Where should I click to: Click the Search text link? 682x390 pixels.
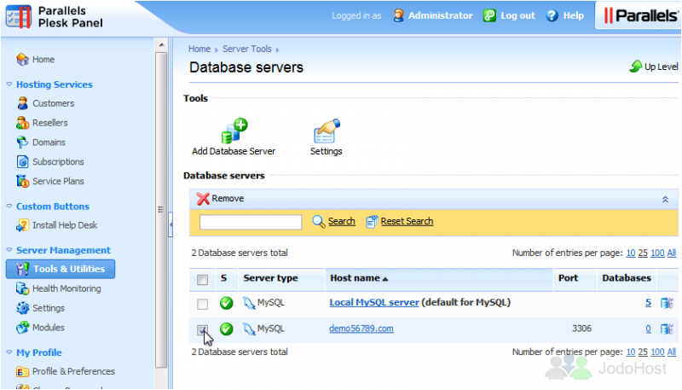pos(342,222)
